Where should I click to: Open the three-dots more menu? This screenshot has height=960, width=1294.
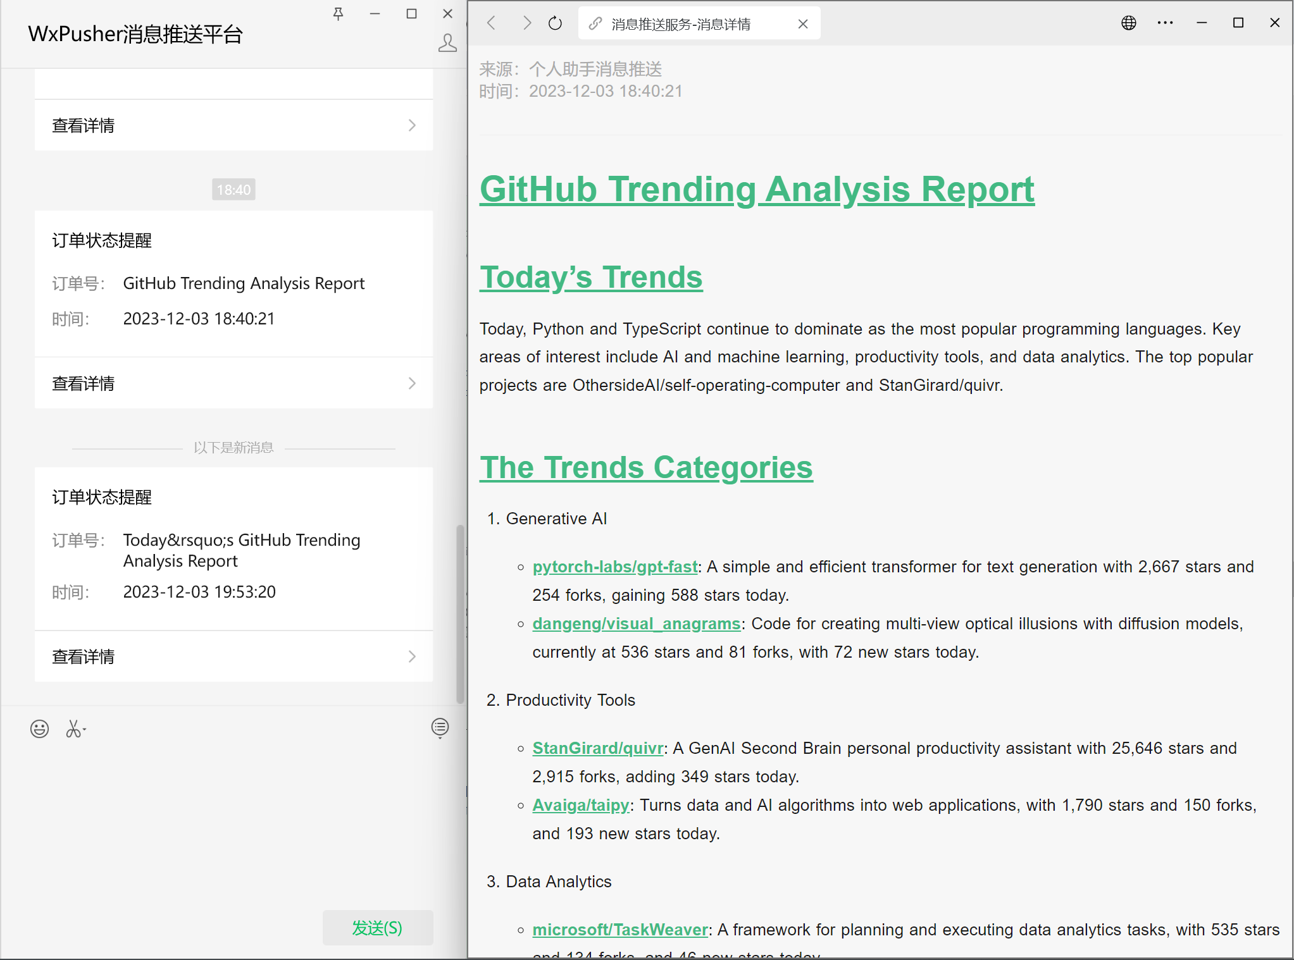tap(1165, 23)
